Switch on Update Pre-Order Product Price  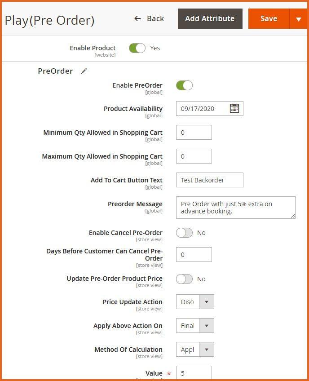coord(184,279)
